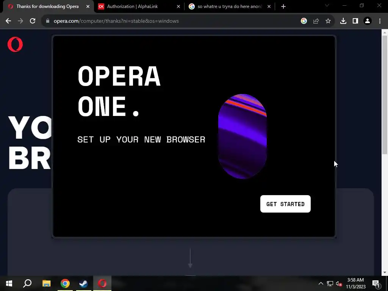Show hidden system tray icons
The image size is (388, 291).
tap(321, 283)
